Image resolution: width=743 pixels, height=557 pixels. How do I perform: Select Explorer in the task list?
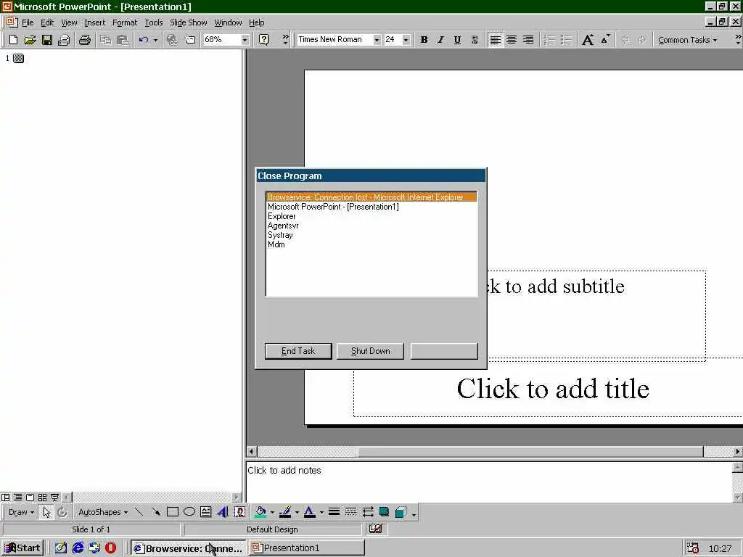(x=372, y=216)
